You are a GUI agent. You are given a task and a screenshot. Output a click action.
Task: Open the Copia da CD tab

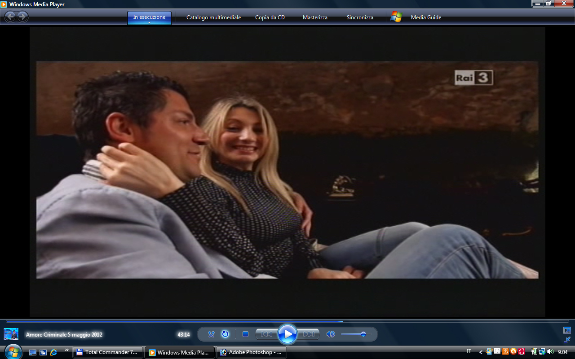270,18
